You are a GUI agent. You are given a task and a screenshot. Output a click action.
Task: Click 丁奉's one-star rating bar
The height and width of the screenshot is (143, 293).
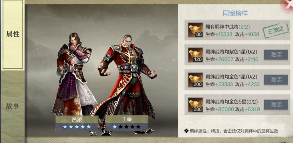pos(127,127)
